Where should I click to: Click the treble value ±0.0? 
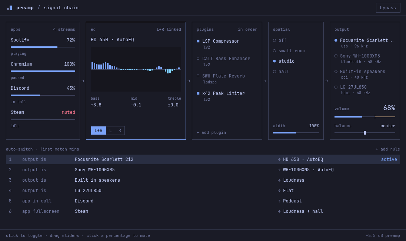click(x=173, y=105)
